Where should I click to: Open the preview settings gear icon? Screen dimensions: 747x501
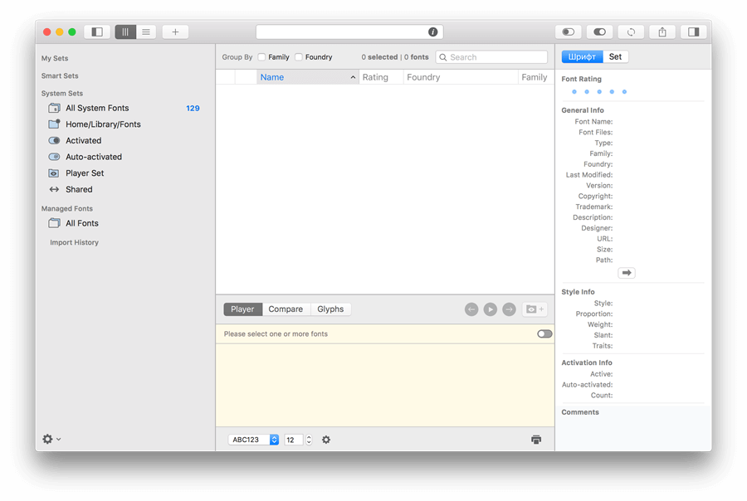pos(326,440)
